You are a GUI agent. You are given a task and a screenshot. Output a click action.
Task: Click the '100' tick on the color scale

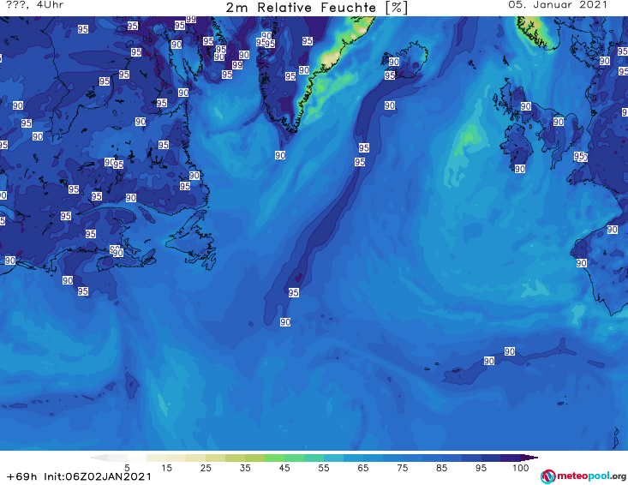click(521, 468)
